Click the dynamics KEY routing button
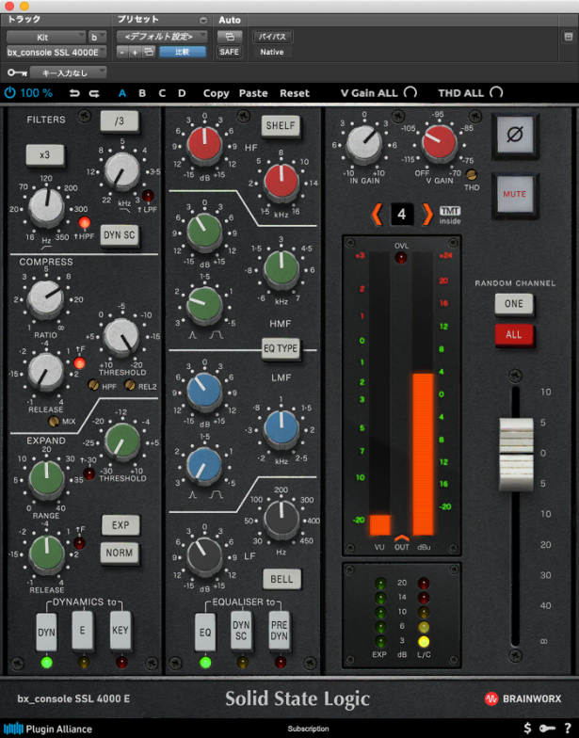 coord(121,631)
